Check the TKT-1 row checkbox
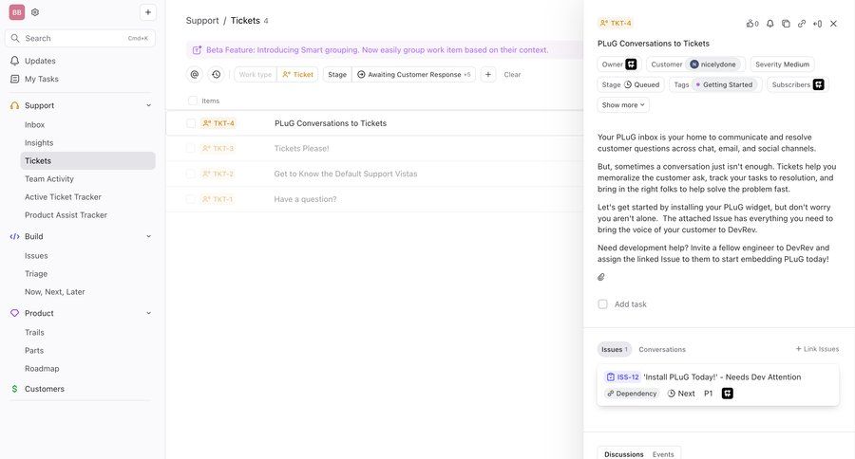Viewport: 855px width, 459px height. coord(191,199)
